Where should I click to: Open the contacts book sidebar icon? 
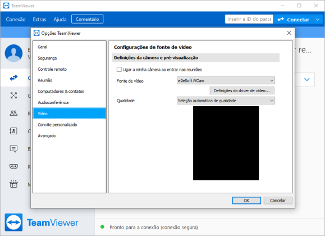(x=13, y=131)
